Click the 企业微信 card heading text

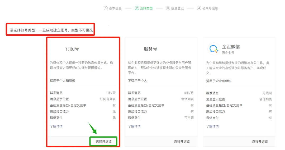pyautogui.click(x=231, y=47)
